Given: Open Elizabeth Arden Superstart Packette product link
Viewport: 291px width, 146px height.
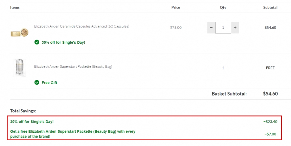Looking at the screenshot, I should [73, 66].
